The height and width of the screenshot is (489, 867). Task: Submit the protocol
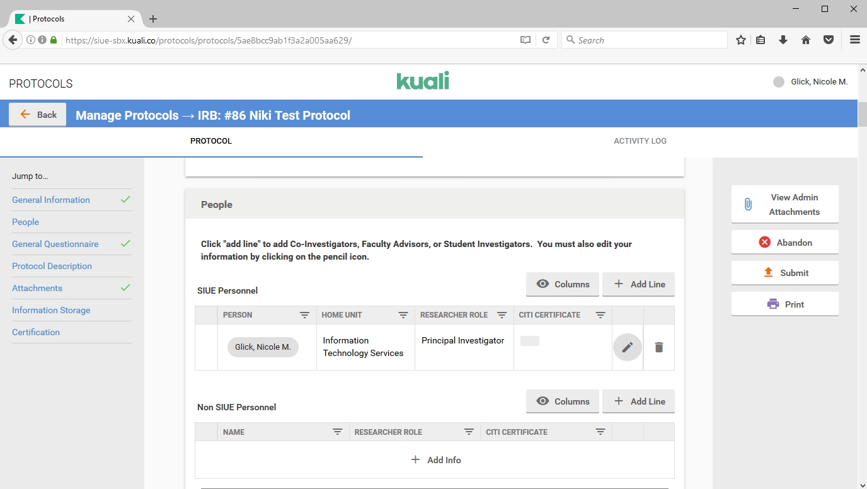click(784, 273)
